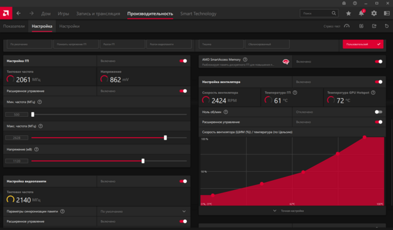Open help for Температура ГП

(x=295, y=93)
